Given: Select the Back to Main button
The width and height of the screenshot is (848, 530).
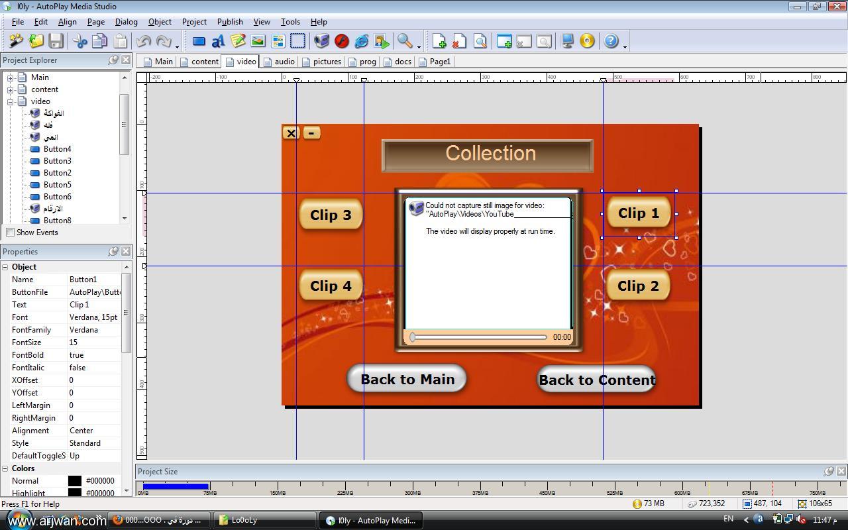Looking at the screenshot, I should click(x=407, y=379).
